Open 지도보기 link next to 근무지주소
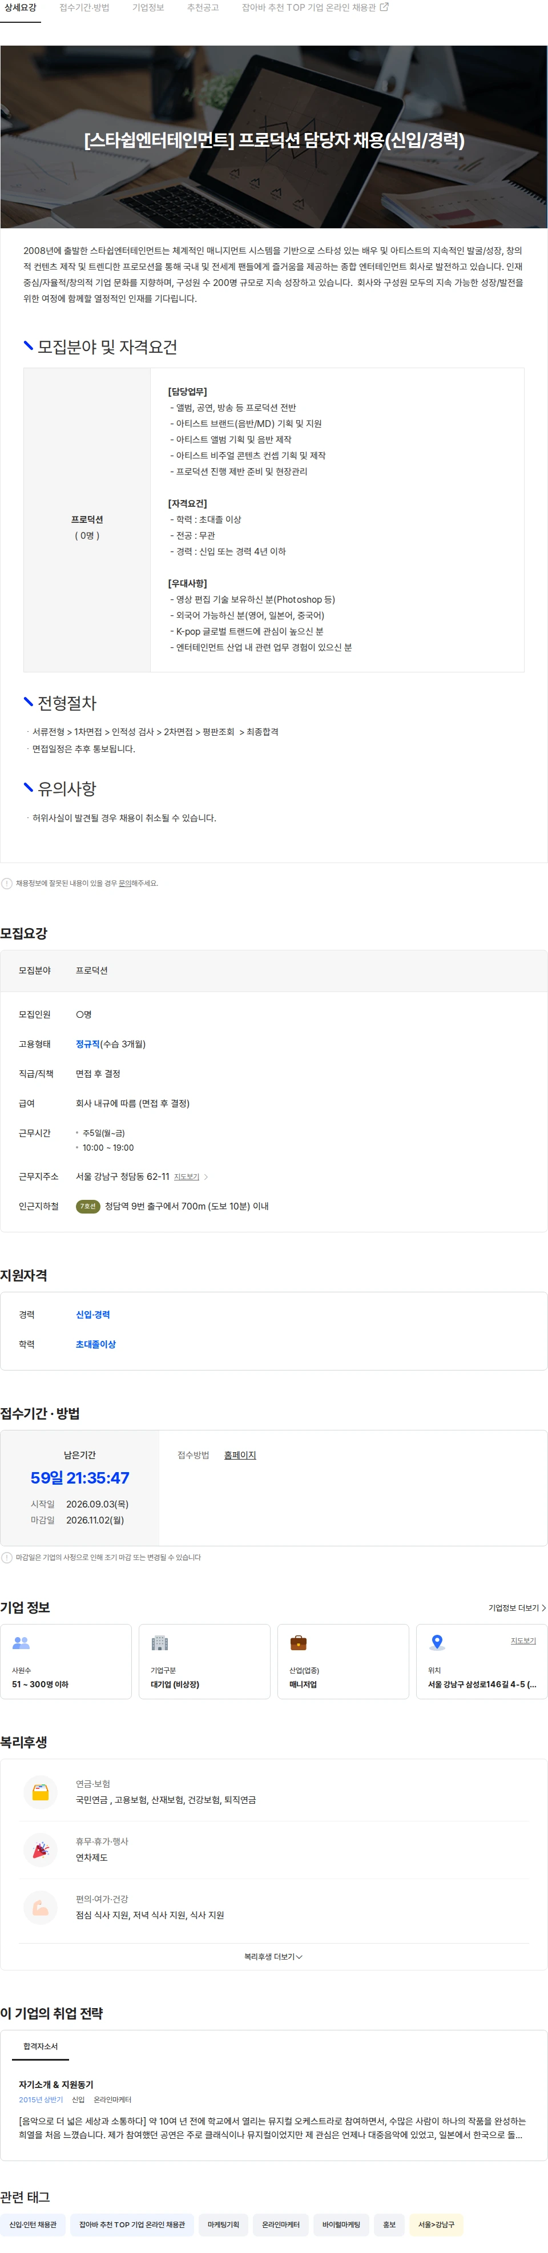548x2253 pixels. click(186, 1177)
